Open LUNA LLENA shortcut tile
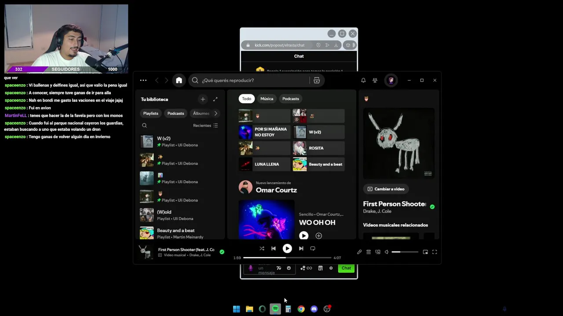Screen dimensions: 563x316 [x=264, y=164]
